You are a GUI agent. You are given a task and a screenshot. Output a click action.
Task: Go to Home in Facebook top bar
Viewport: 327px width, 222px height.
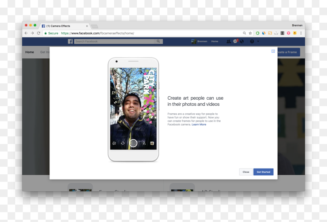[x=214, y=41]
